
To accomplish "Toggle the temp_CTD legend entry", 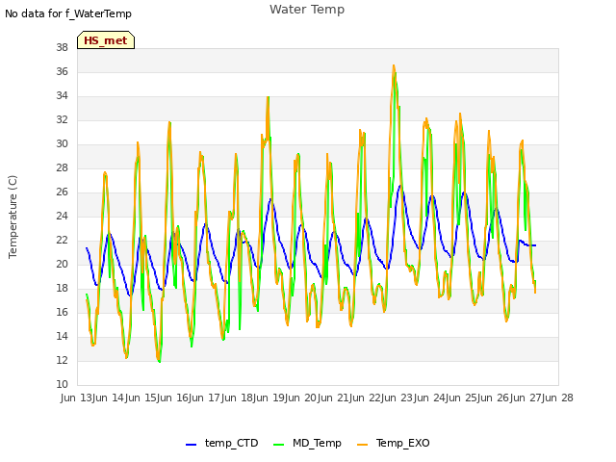I will pyautogui.click(x=221, y=443).
